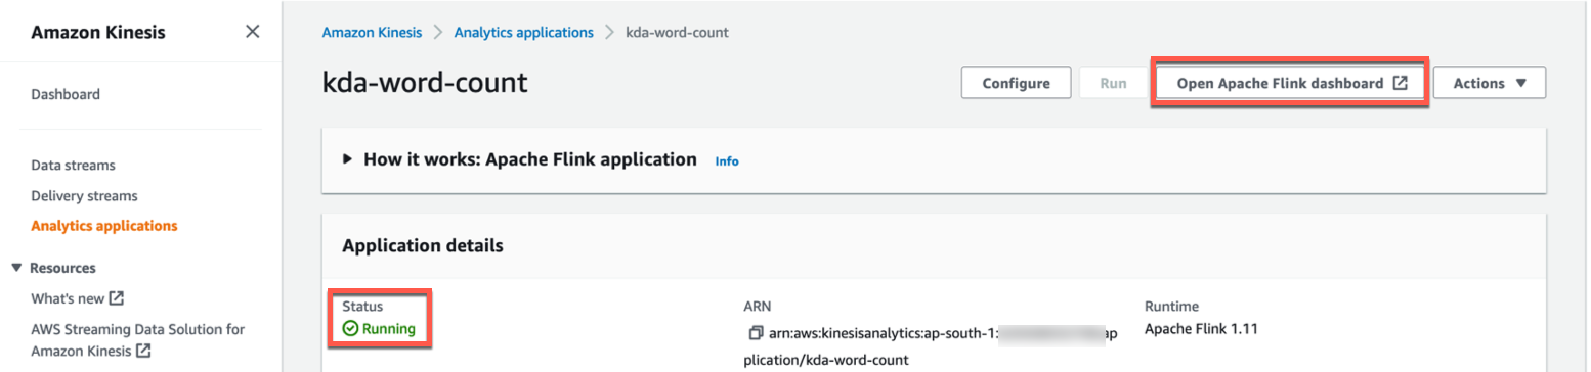Screen dimensions: 1591x372
Task: Open AWS Streaming Data Solution link
Action: coord(138,340)
